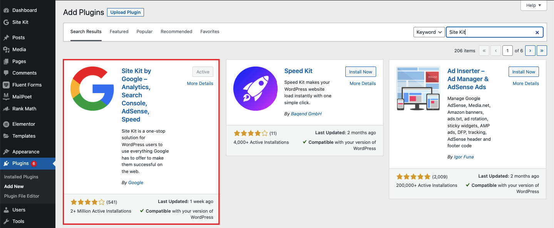Click the Site Kit G icon in sidebar
The image size is (554, 228).
(x=6, y=22)
